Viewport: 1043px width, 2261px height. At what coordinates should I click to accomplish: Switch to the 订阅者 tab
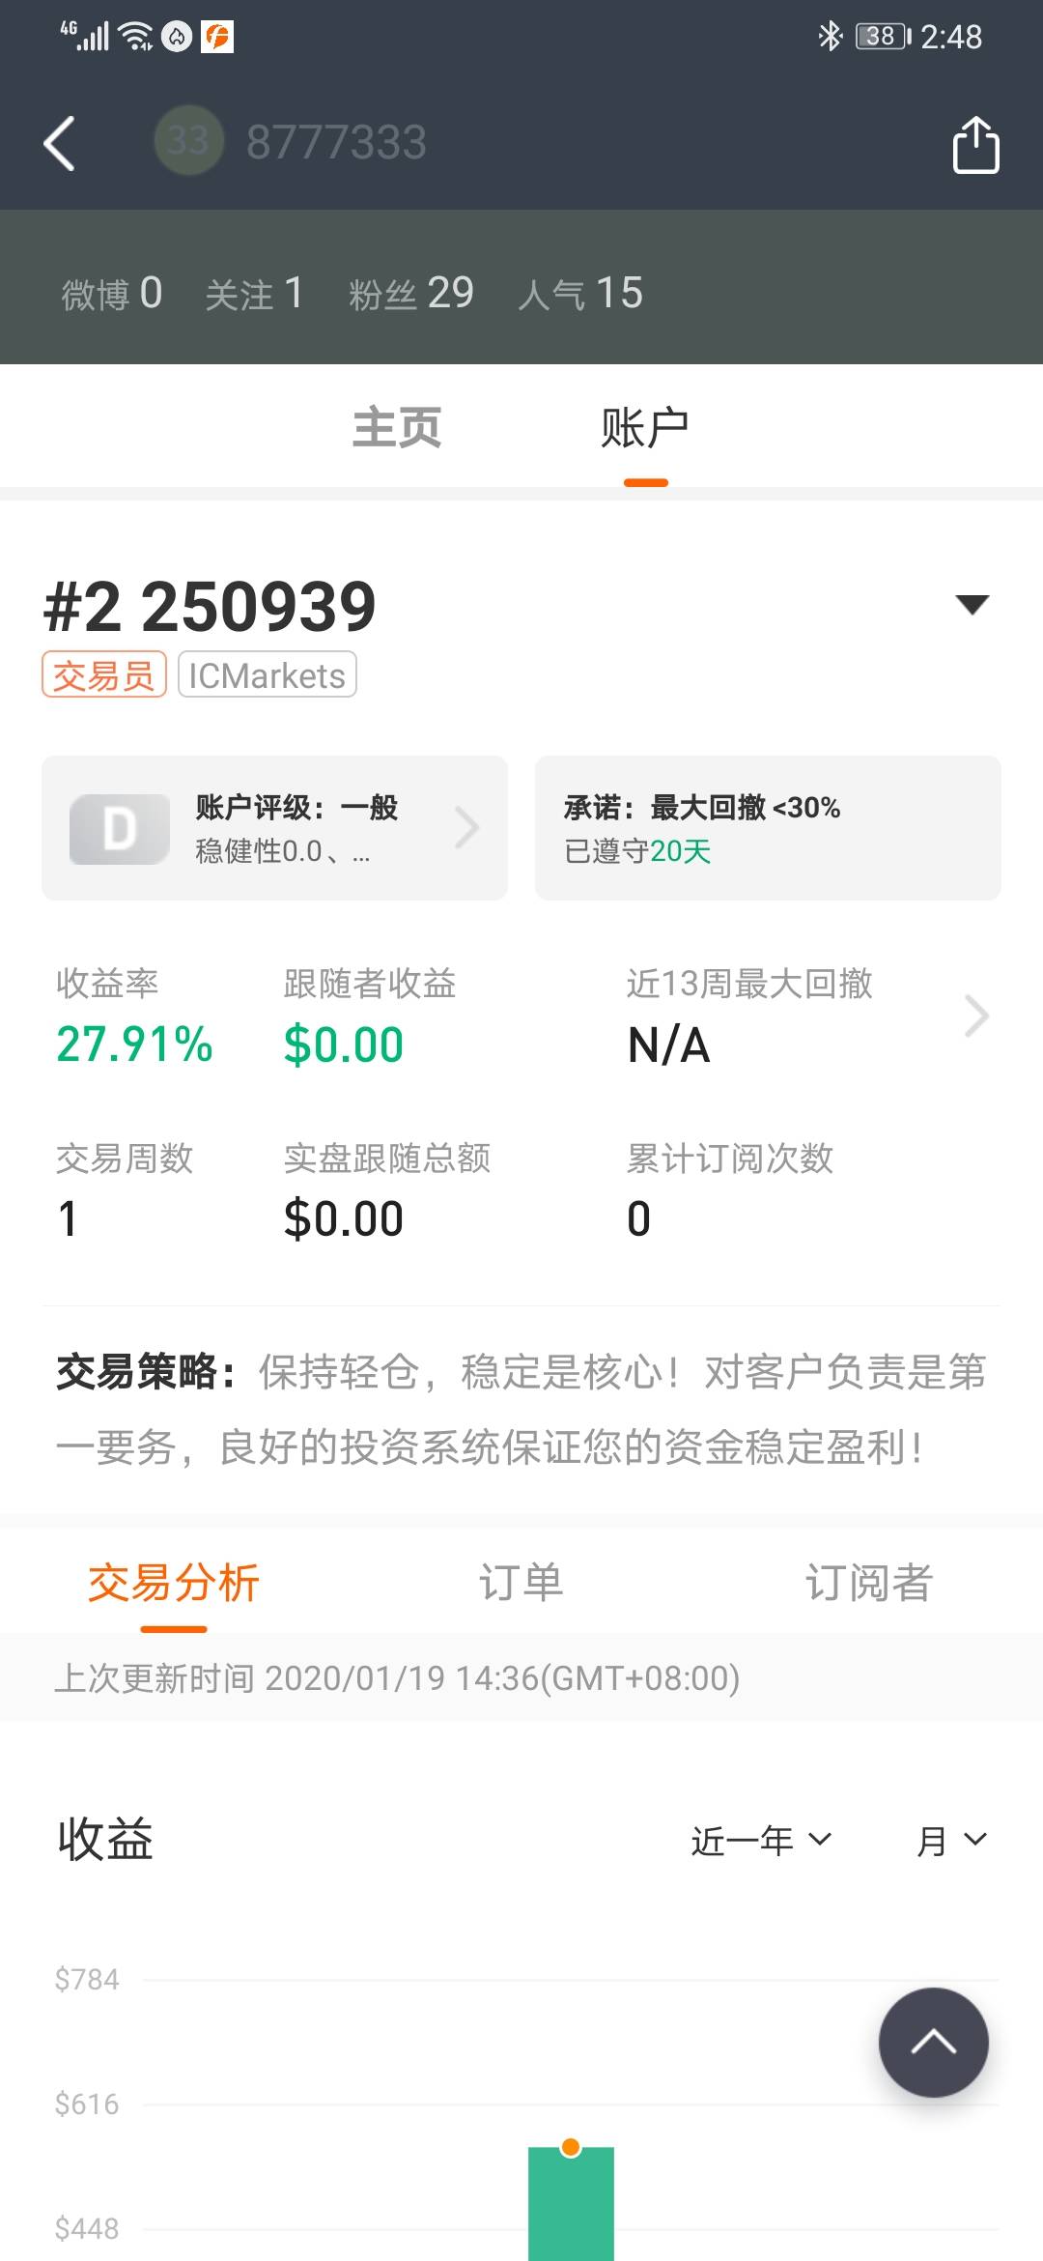click(869, 1583)
